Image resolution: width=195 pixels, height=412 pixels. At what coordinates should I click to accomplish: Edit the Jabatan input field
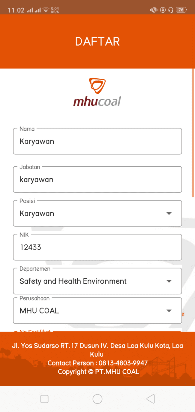click(97, 180)
